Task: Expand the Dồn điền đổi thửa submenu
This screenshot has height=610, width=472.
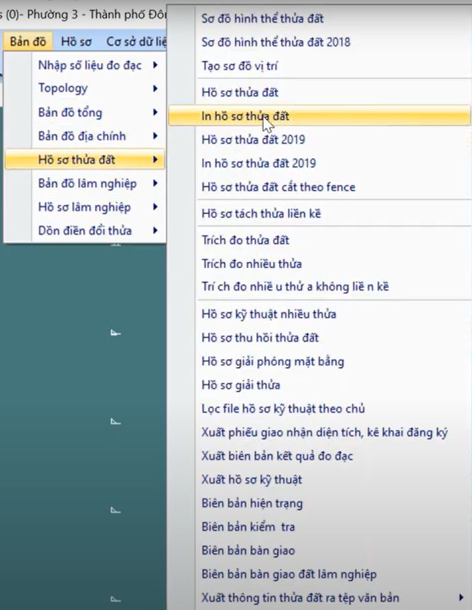Action: [x=85, y=230]
